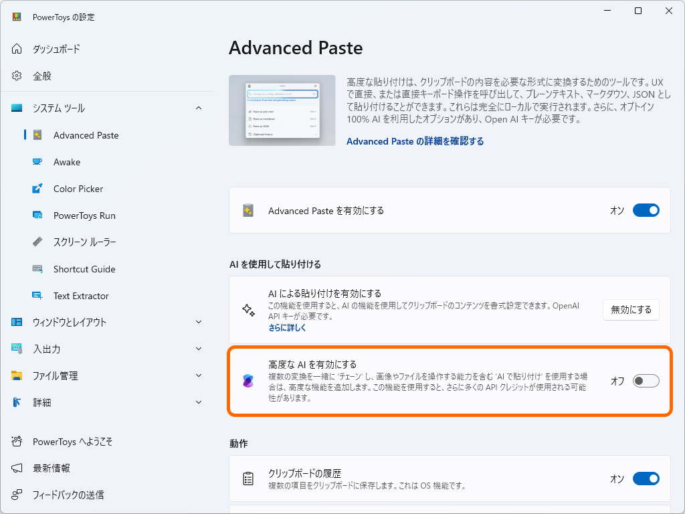Turn off the Advanced Paste を有効にする toggle
The width and height of the screenshot is (685, 514).
[x=646, y=210]
